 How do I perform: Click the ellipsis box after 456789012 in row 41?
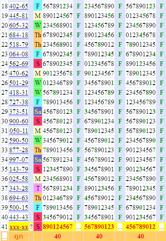pyautogui.click(x=161, y=227)
